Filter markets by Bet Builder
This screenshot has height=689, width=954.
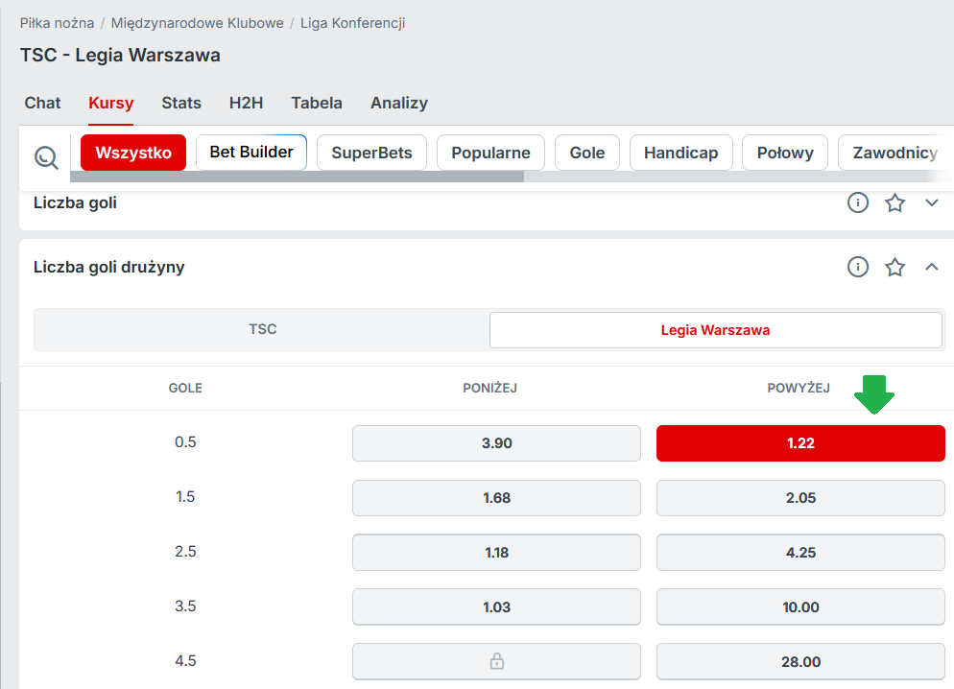pyautogui.click(x=251, y=153)
